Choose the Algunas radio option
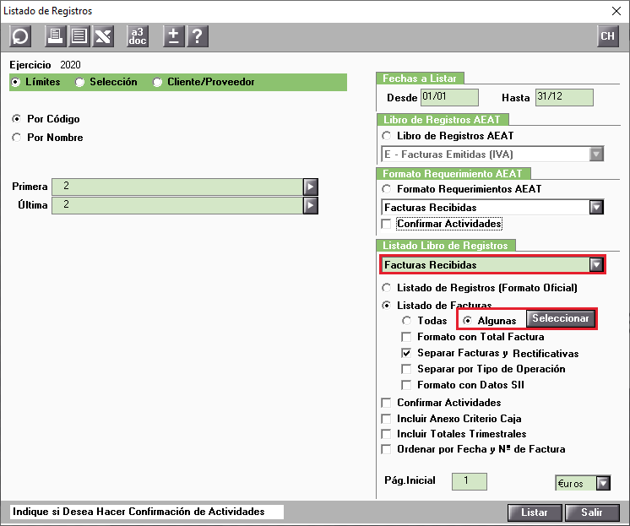The image size is (630, 526). click(x=467, y=321)
